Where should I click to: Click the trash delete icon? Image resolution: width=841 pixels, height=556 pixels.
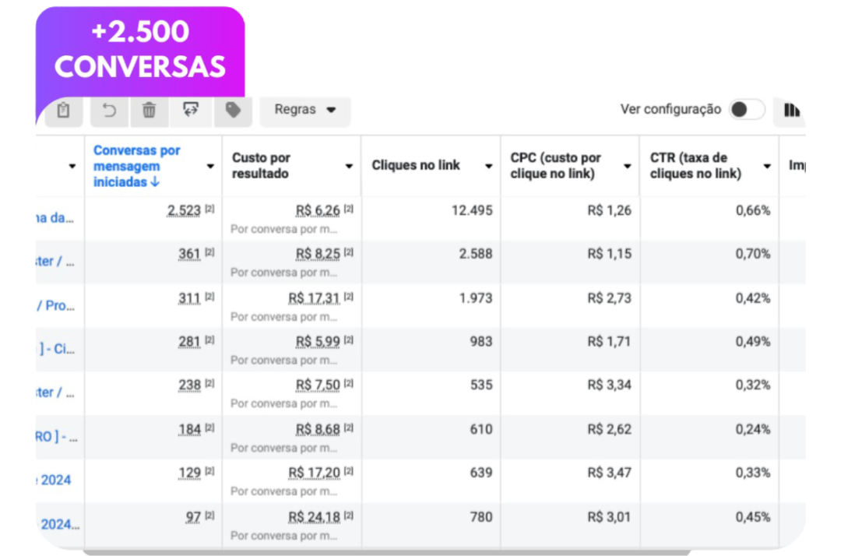[149, 111]
